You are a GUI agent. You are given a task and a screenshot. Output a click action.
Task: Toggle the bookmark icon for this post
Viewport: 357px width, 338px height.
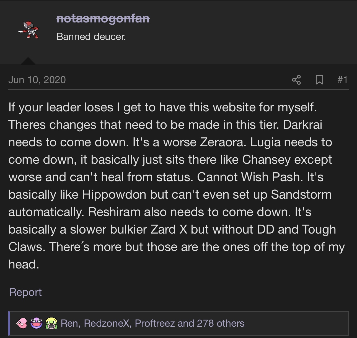(319, 80)
